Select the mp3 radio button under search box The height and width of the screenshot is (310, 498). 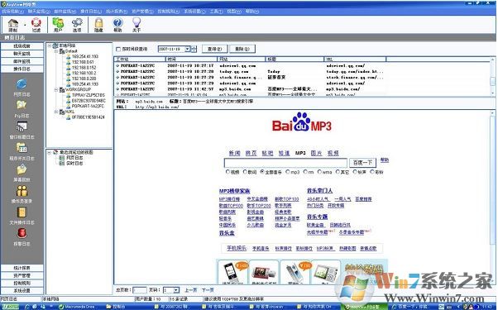point(288,172)
